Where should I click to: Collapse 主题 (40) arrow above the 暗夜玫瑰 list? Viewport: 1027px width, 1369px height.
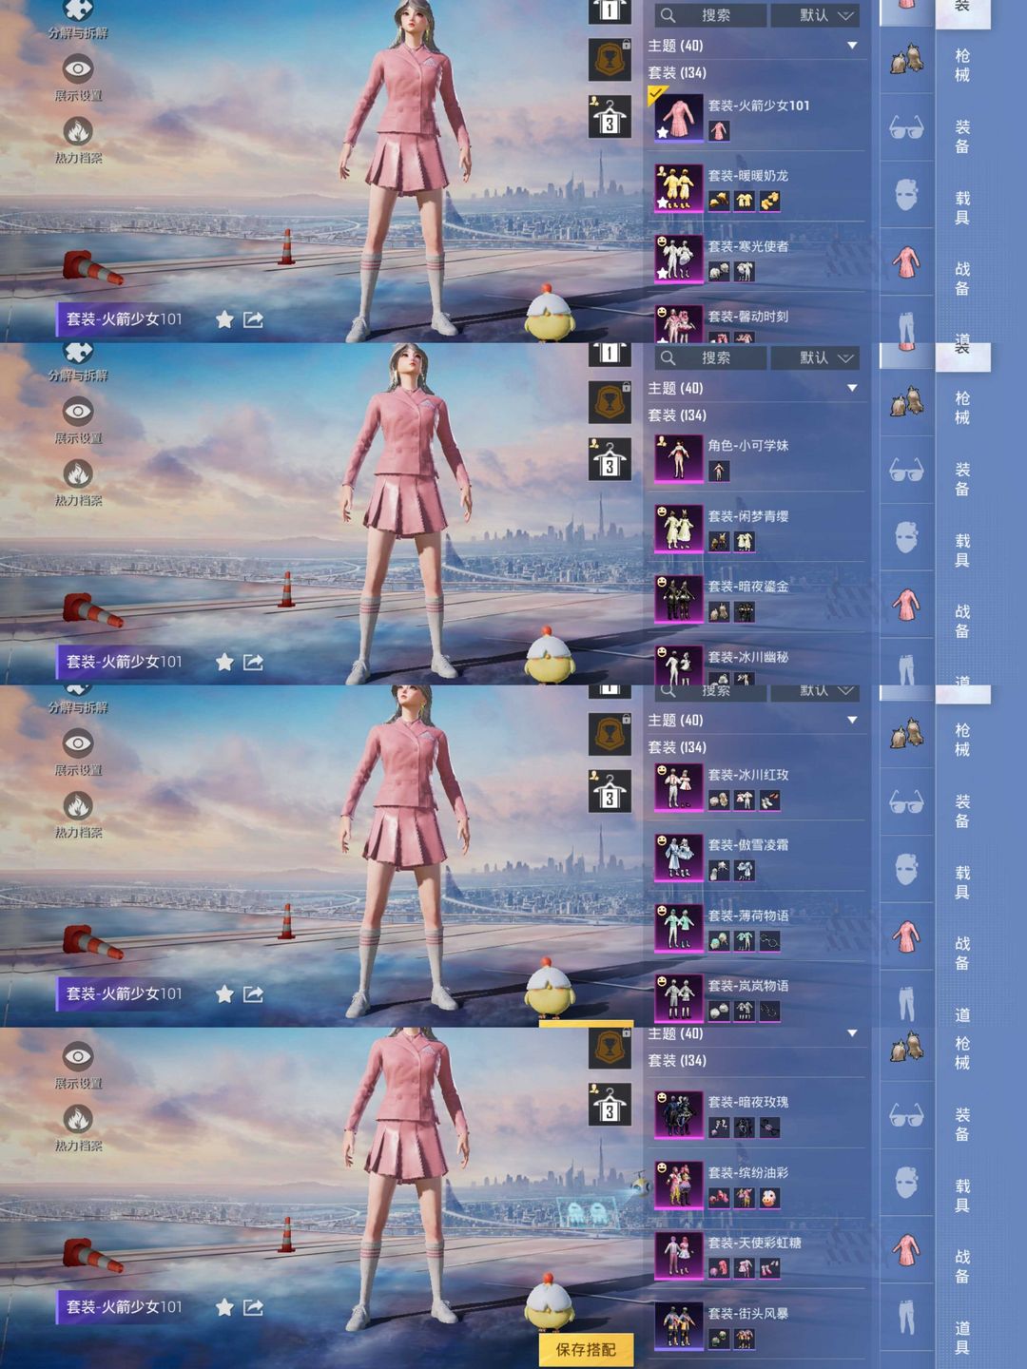point(852,1033)
